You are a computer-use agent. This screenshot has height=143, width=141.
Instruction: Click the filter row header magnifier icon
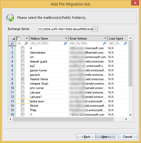pos(12,43)
